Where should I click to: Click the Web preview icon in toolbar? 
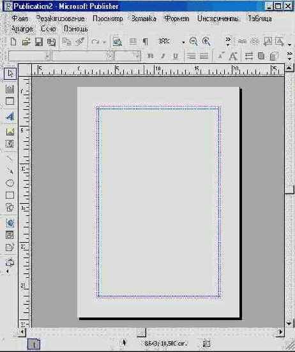point(117,42)
